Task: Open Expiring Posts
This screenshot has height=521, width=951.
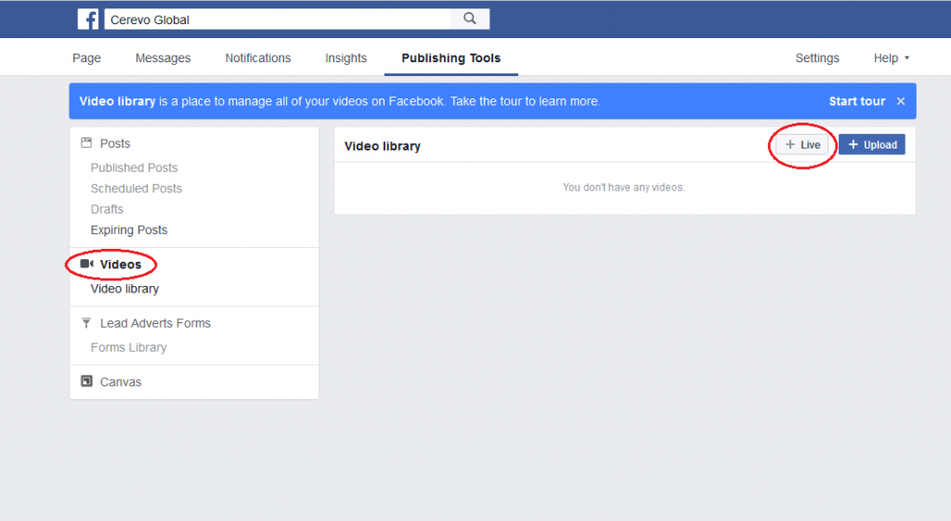Action: click(x=129, y=230)
